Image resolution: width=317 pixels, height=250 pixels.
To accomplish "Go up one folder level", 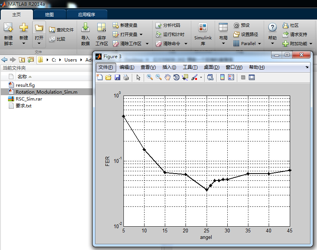I will coord(22,60).
